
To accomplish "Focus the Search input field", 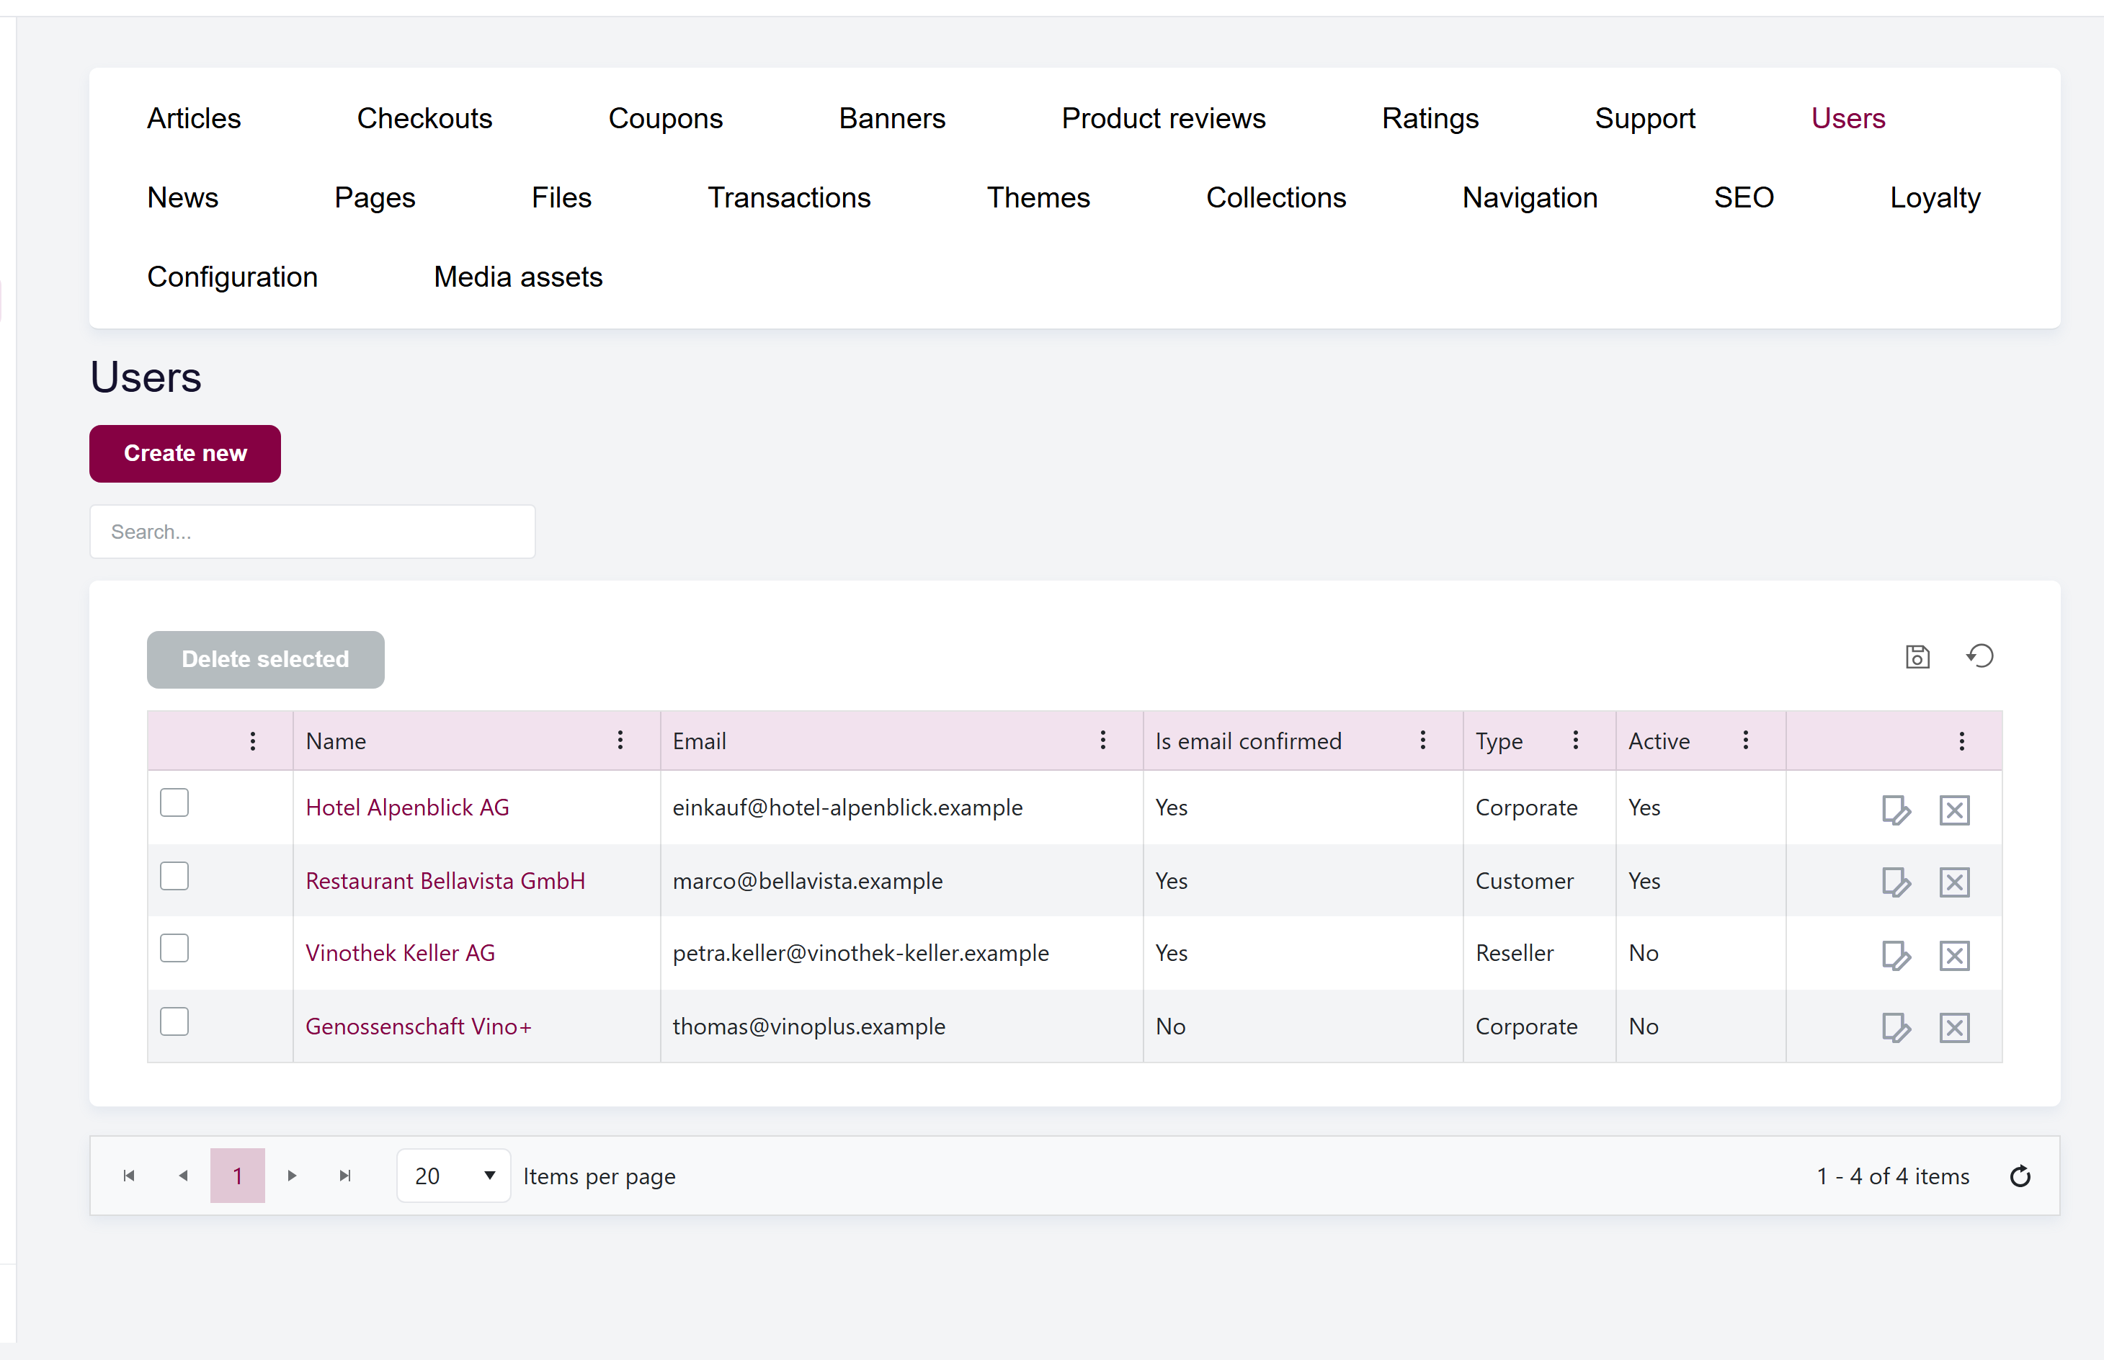I will pos(312,532).
